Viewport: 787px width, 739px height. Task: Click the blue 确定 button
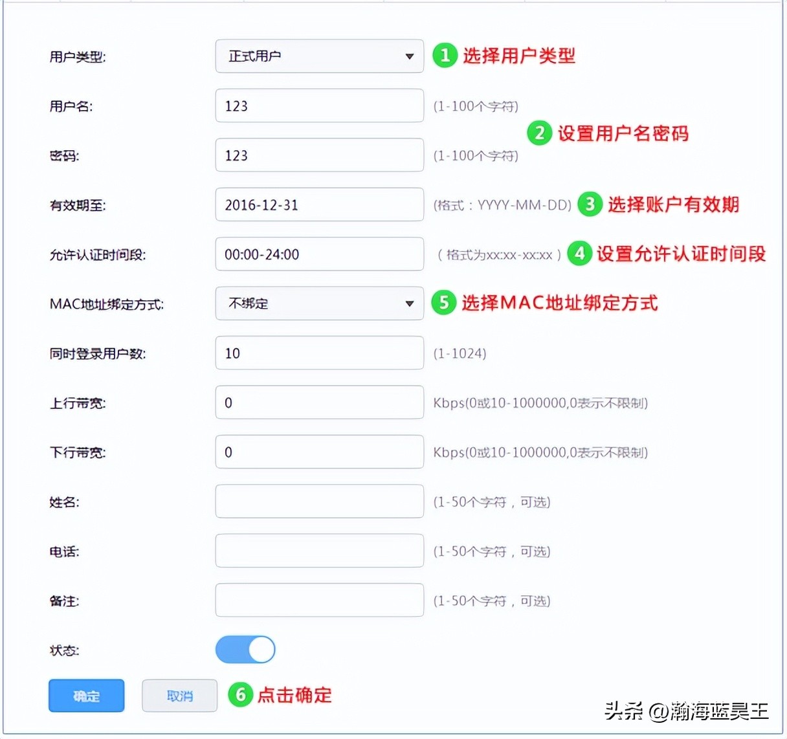pos(86,696)
